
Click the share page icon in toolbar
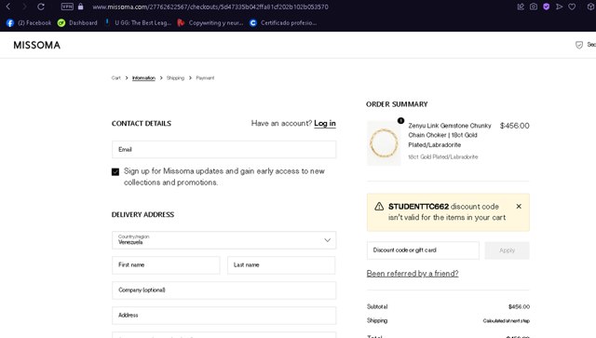[x=521, y=7]
